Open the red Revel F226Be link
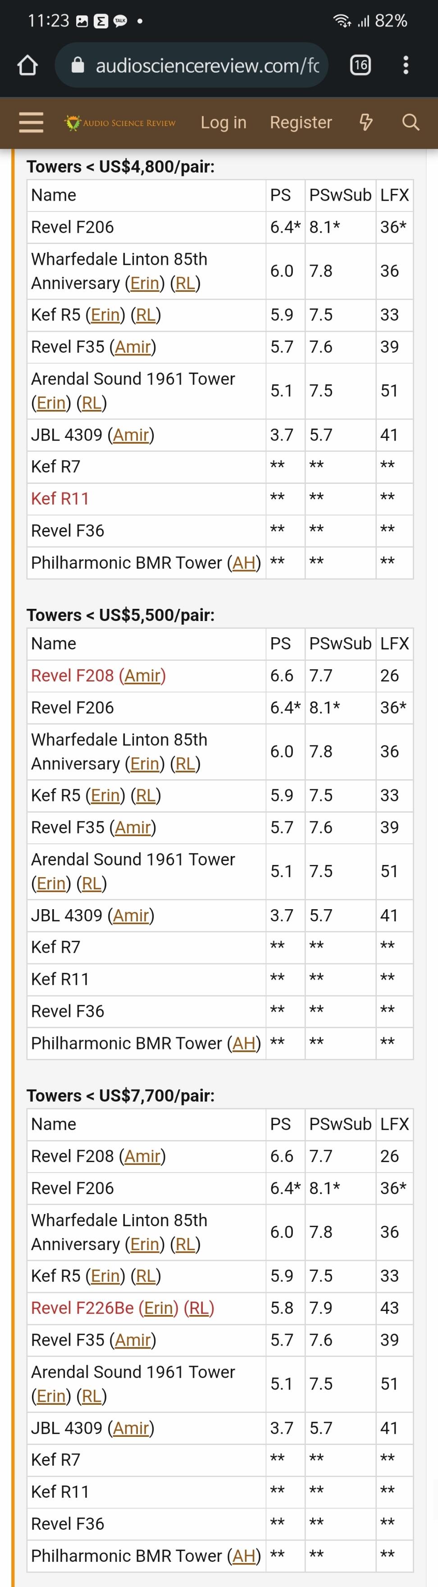This screenshot has height=1587, width=438. tap(123, 1308)
